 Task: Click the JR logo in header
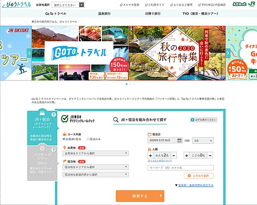tap(252, 4)
